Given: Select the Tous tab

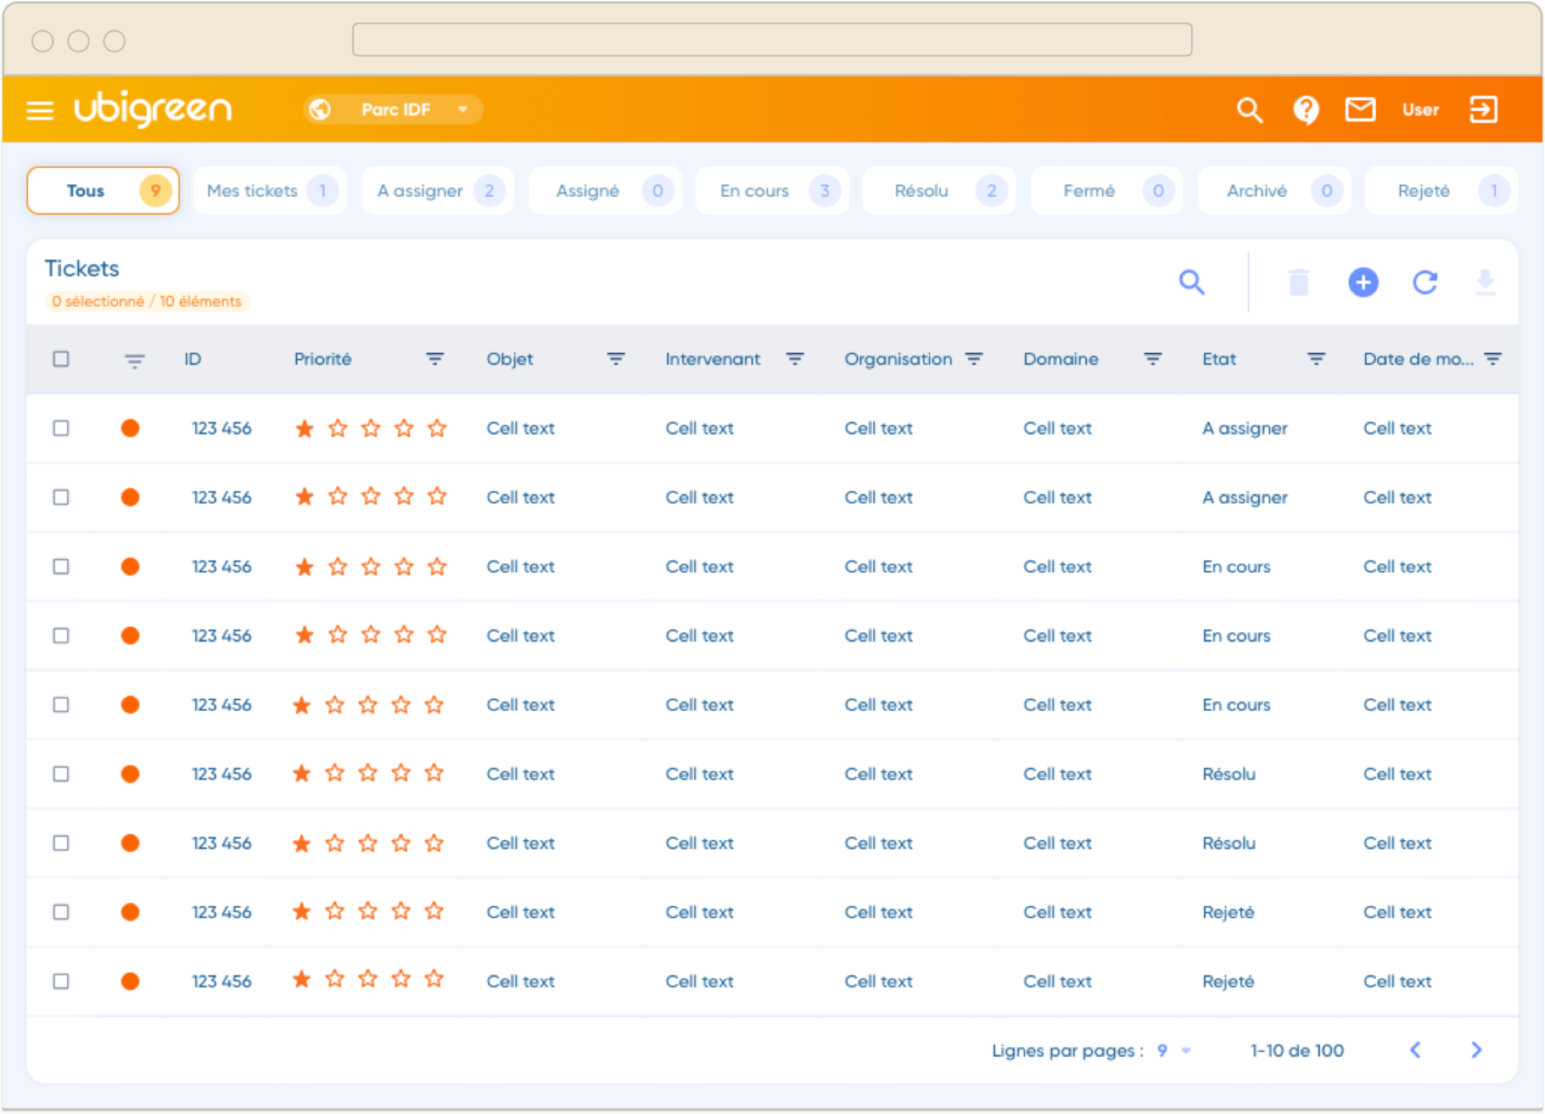Looking at the screenshot, I should click(x=103, y=190).
